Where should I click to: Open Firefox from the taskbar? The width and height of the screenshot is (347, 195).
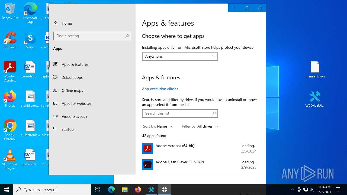tap(138, 190)
